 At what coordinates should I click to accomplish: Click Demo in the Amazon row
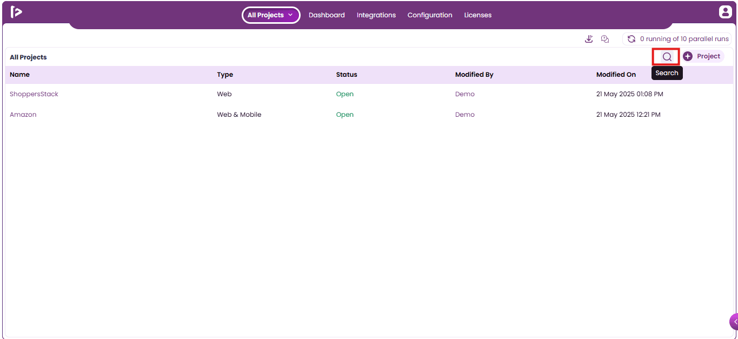click(465, 115)
